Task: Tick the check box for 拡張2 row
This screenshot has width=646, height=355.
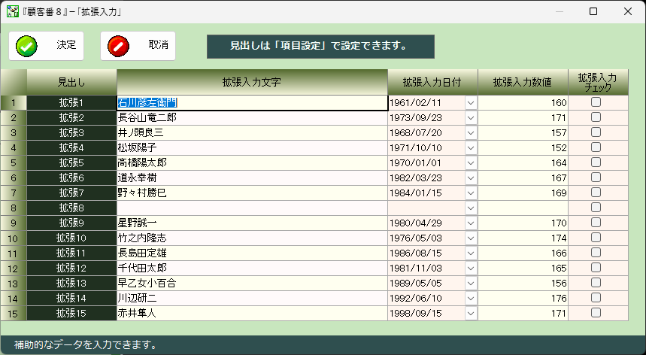Action: coord(596,117)
